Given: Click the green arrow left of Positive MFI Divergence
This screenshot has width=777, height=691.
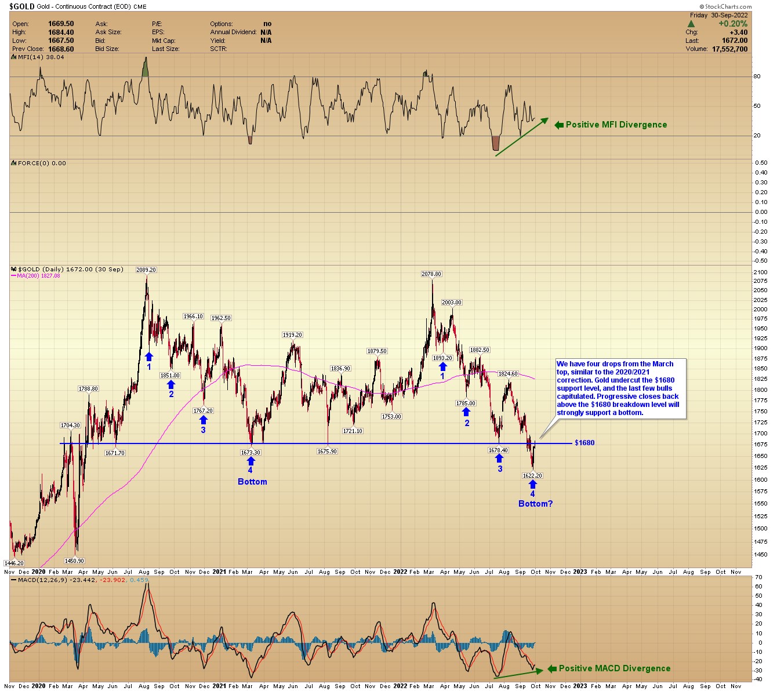Looking at the screenshot, I should coord(559,125).
